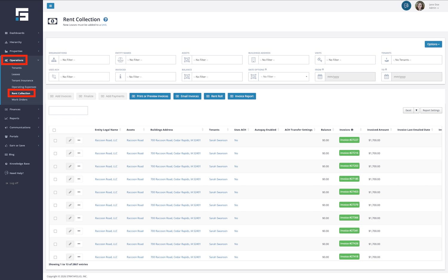Click the Rent Roll button

click(214, 96)
